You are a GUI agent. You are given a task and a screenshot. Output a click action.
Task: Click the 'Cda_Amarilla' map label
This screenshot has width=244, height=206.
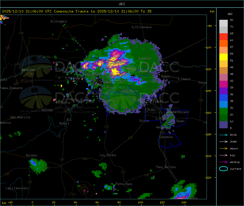pos(20,117)
